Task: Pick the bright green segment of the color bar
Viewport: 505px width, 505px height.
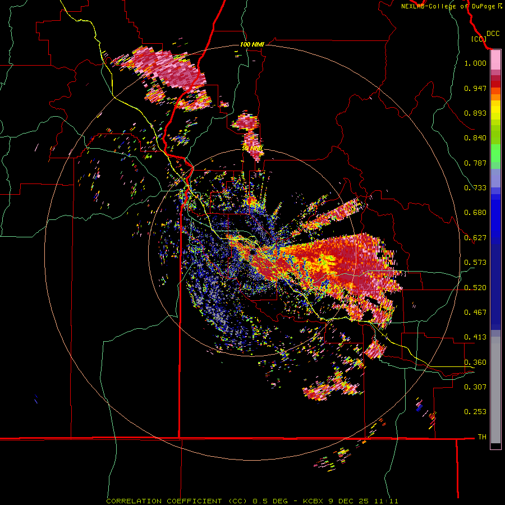Action: (x=495, y=153)
